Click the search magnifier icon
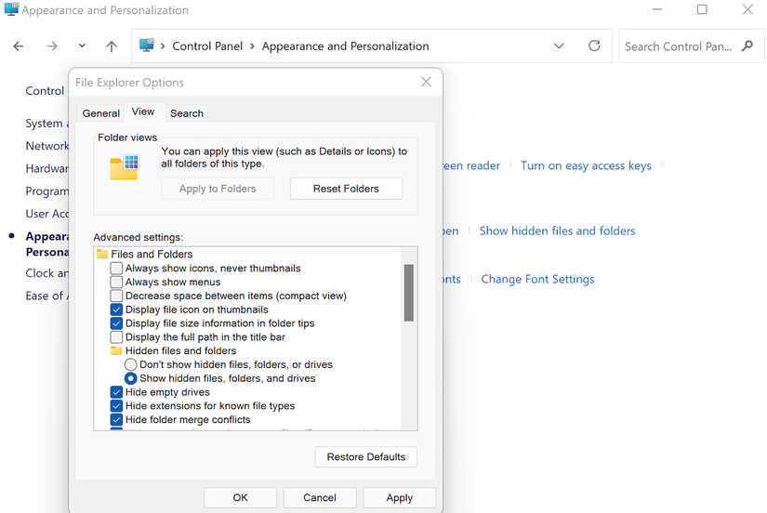767x513 pixels. (747, 46)
